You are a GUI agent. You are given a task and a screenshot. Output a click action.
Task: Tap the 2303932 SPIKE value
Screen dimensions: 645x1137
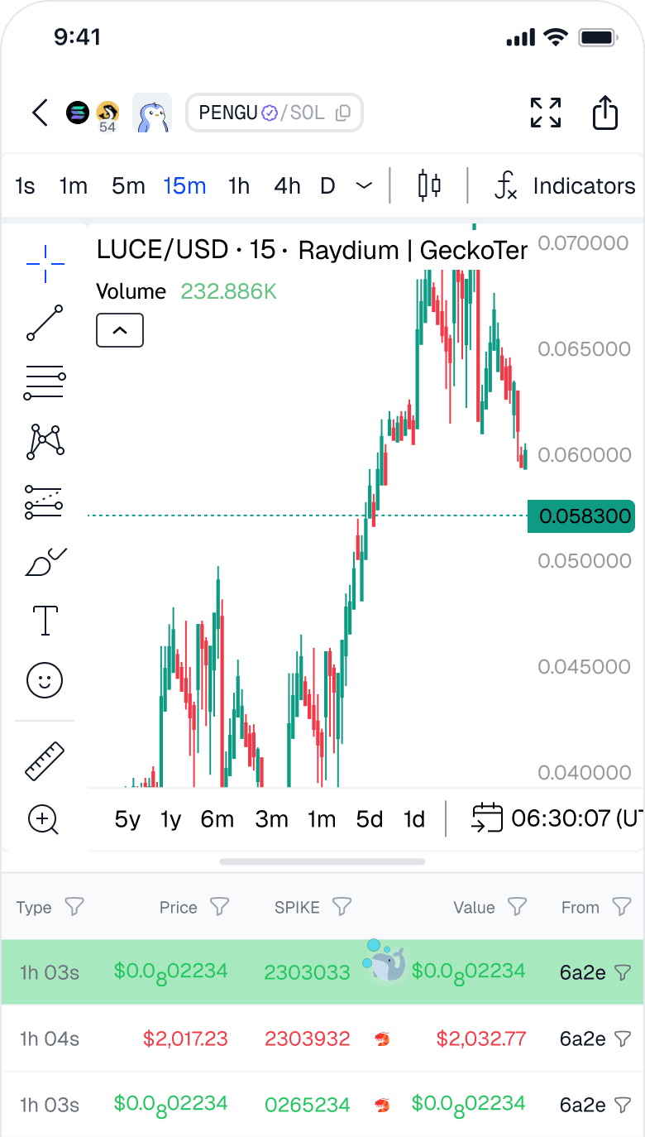point(308,1038)
